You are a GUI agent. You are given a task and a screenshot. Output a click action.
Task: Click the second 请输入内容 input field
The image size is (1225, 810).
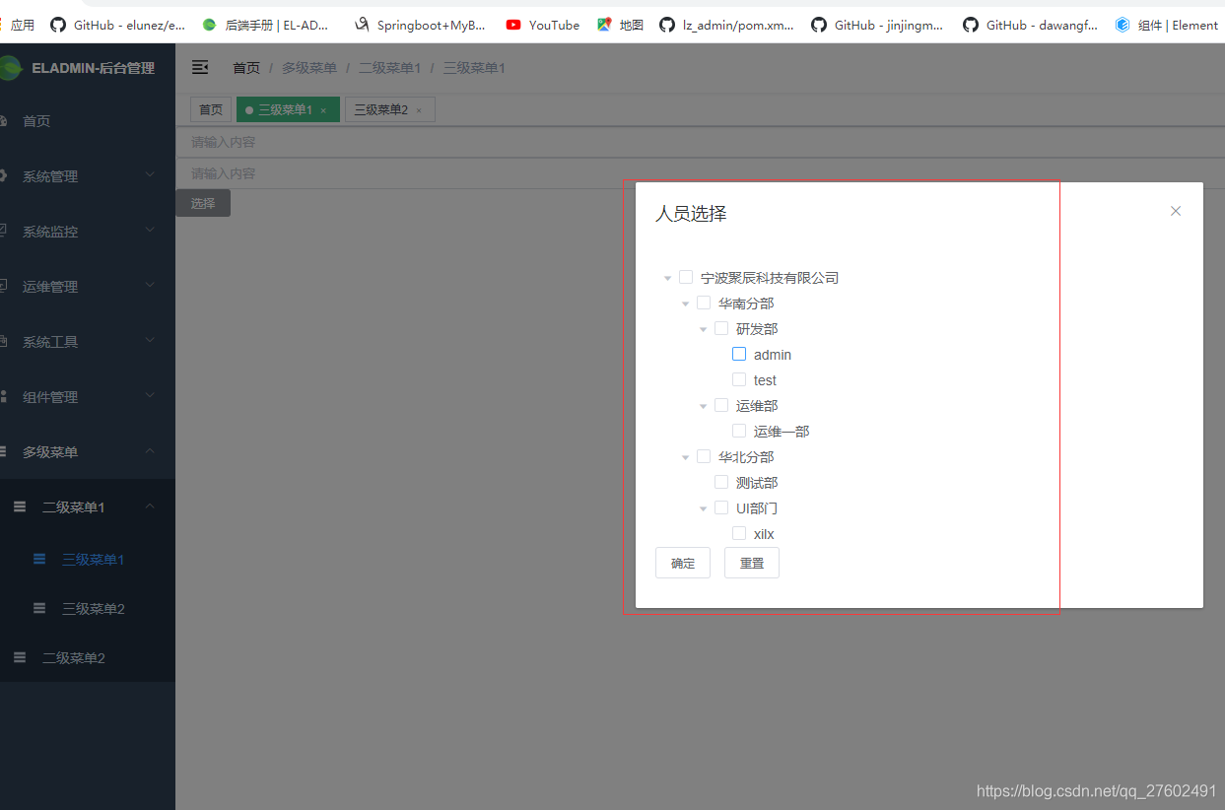700,173
